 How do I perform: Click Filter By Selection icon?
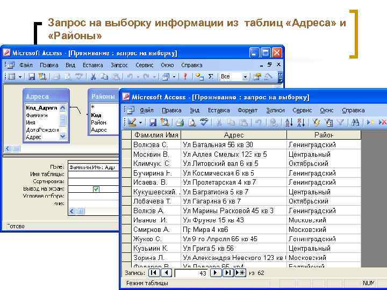pos(316,122)
